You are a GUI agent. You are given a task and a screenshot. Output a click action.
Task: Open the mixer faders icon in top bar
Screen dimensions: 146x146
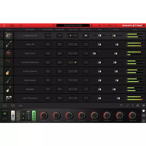21,26
